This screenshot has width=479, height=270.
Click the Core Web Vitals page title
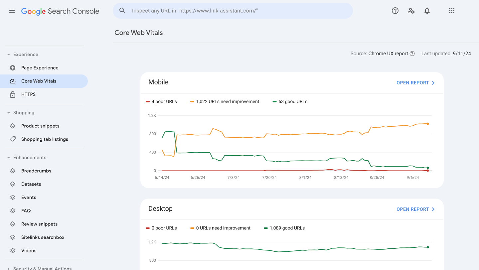139,33
